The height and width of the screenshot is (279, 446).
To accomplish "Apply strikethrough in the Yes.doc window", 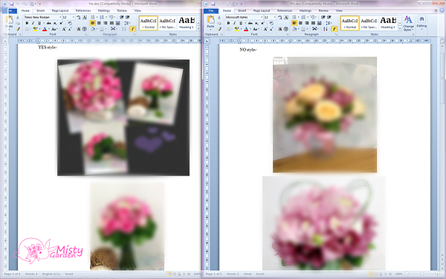I will tap(49, 23).
